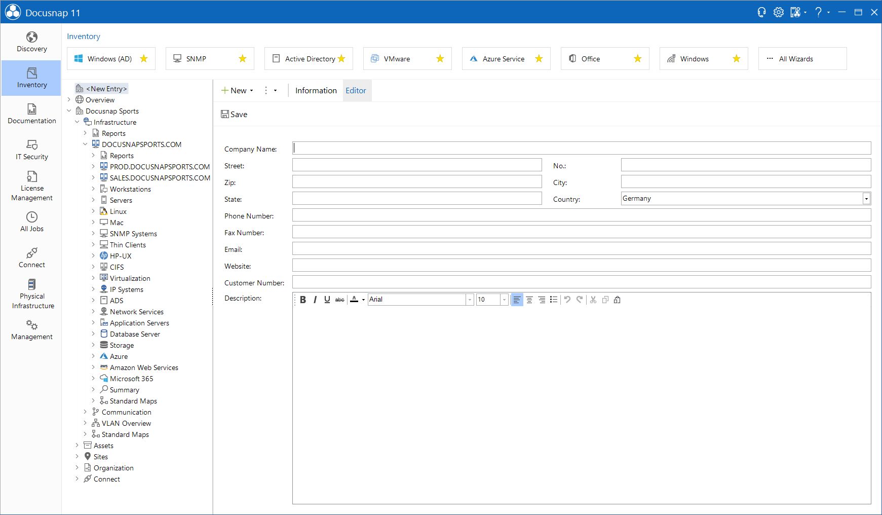Viewport: 882px width, 515px height.
Task: Open settings gear in title bar
Action: [x=779, y=12]
